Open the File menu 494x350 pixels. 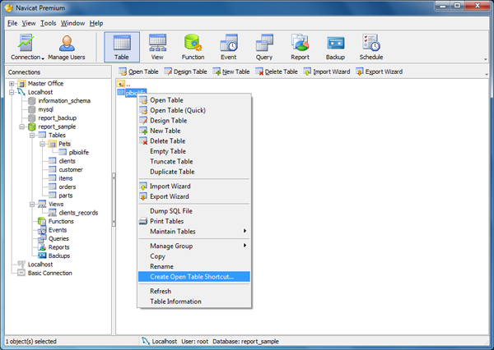(12, 23)
